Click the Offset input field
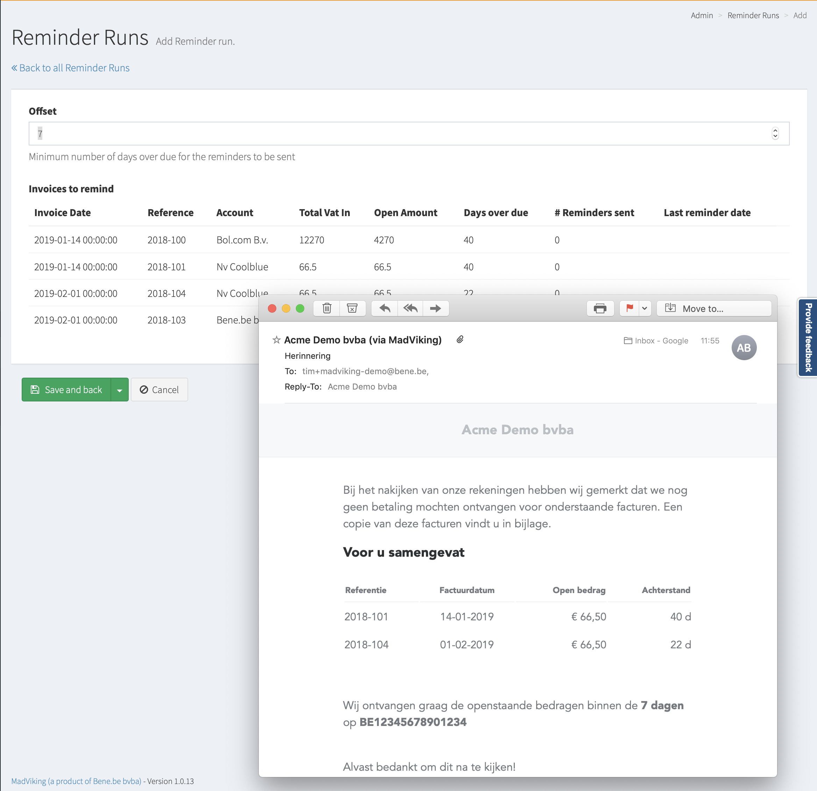817x791 pixels. (x=400, y=133)
